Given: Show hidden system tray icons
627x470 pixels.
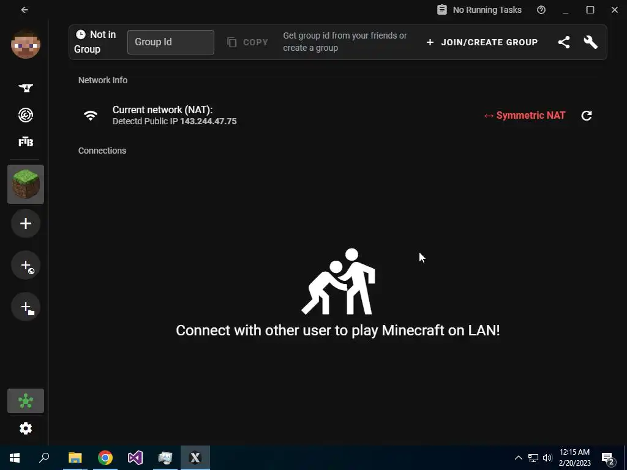Looking at the screenshot, I should coord(518,458).
